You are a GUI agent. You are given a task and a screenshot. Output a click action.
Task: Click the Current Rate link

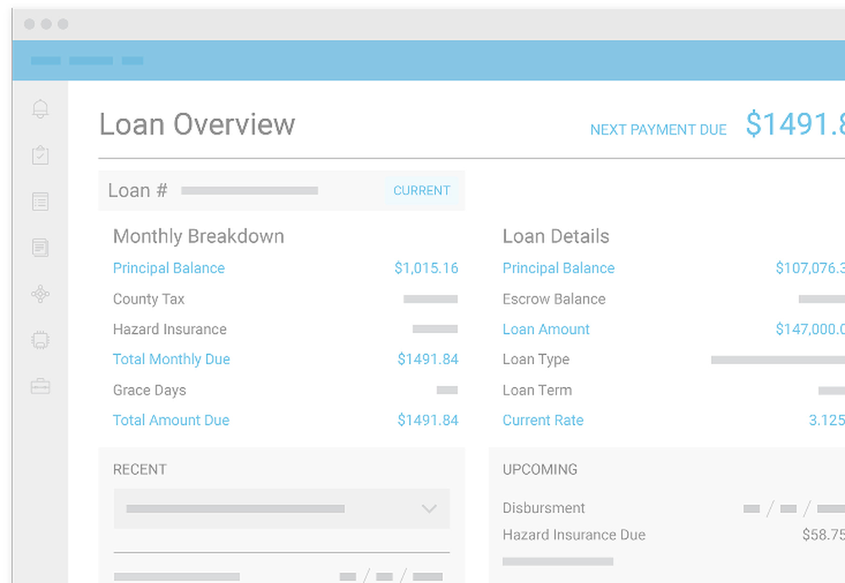(x=542, y=420)
